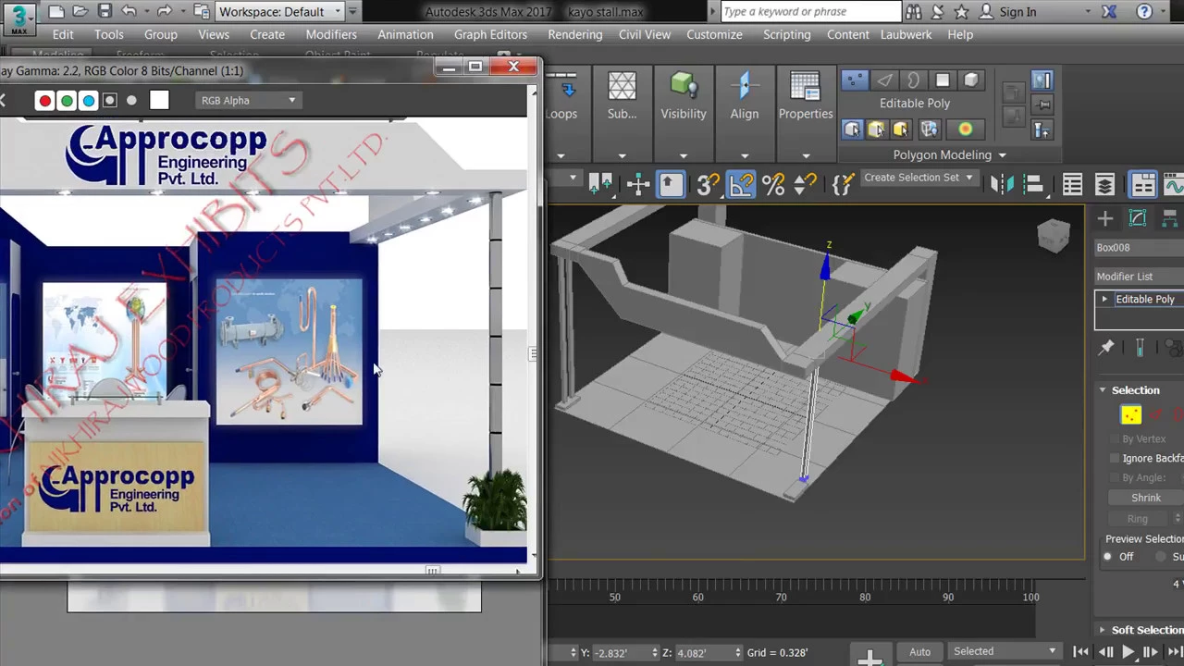Open the Scene Explorer list icon
Image resolution: width=1184 pixels, height=666 pixels.
(x=1072, y=185)
